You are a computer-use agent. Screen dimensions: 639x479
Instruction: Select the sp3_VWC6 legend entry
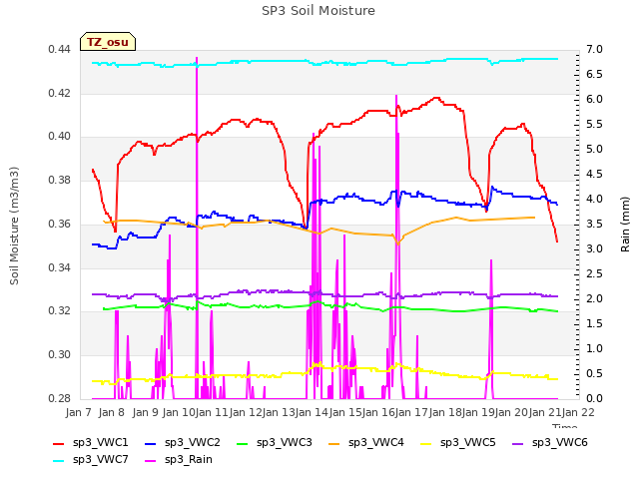[x=550, y=443]
